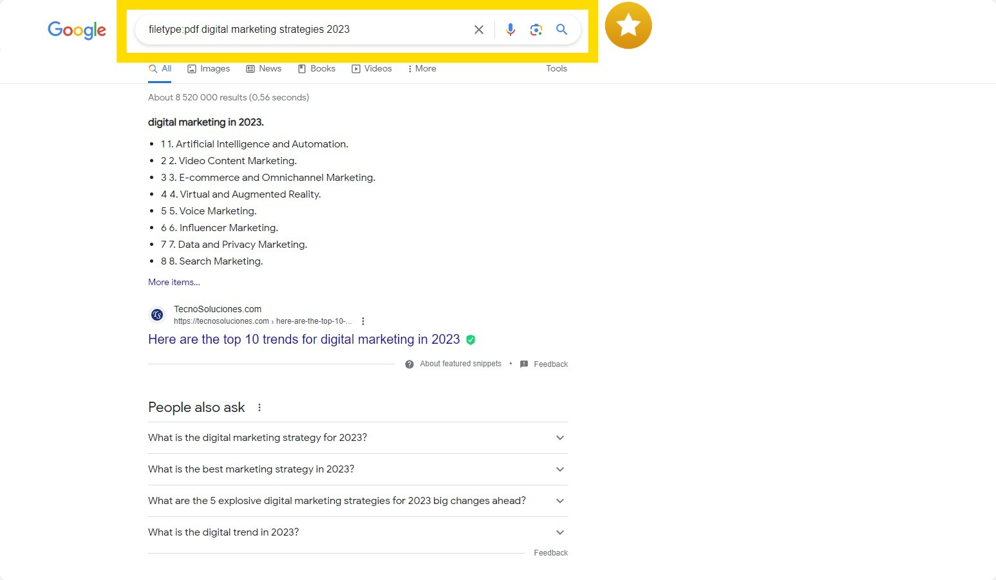Click the About featured snippets help icon
This screenshot has height=580, width=996.
pyautogui.click(x=409, y=364)
